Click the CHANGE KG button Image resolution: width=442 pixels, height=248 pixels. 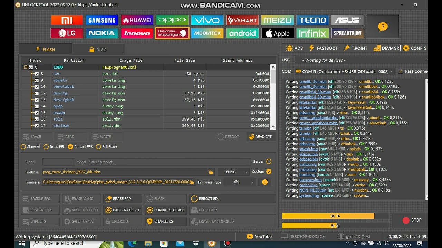tap(166, 221)
